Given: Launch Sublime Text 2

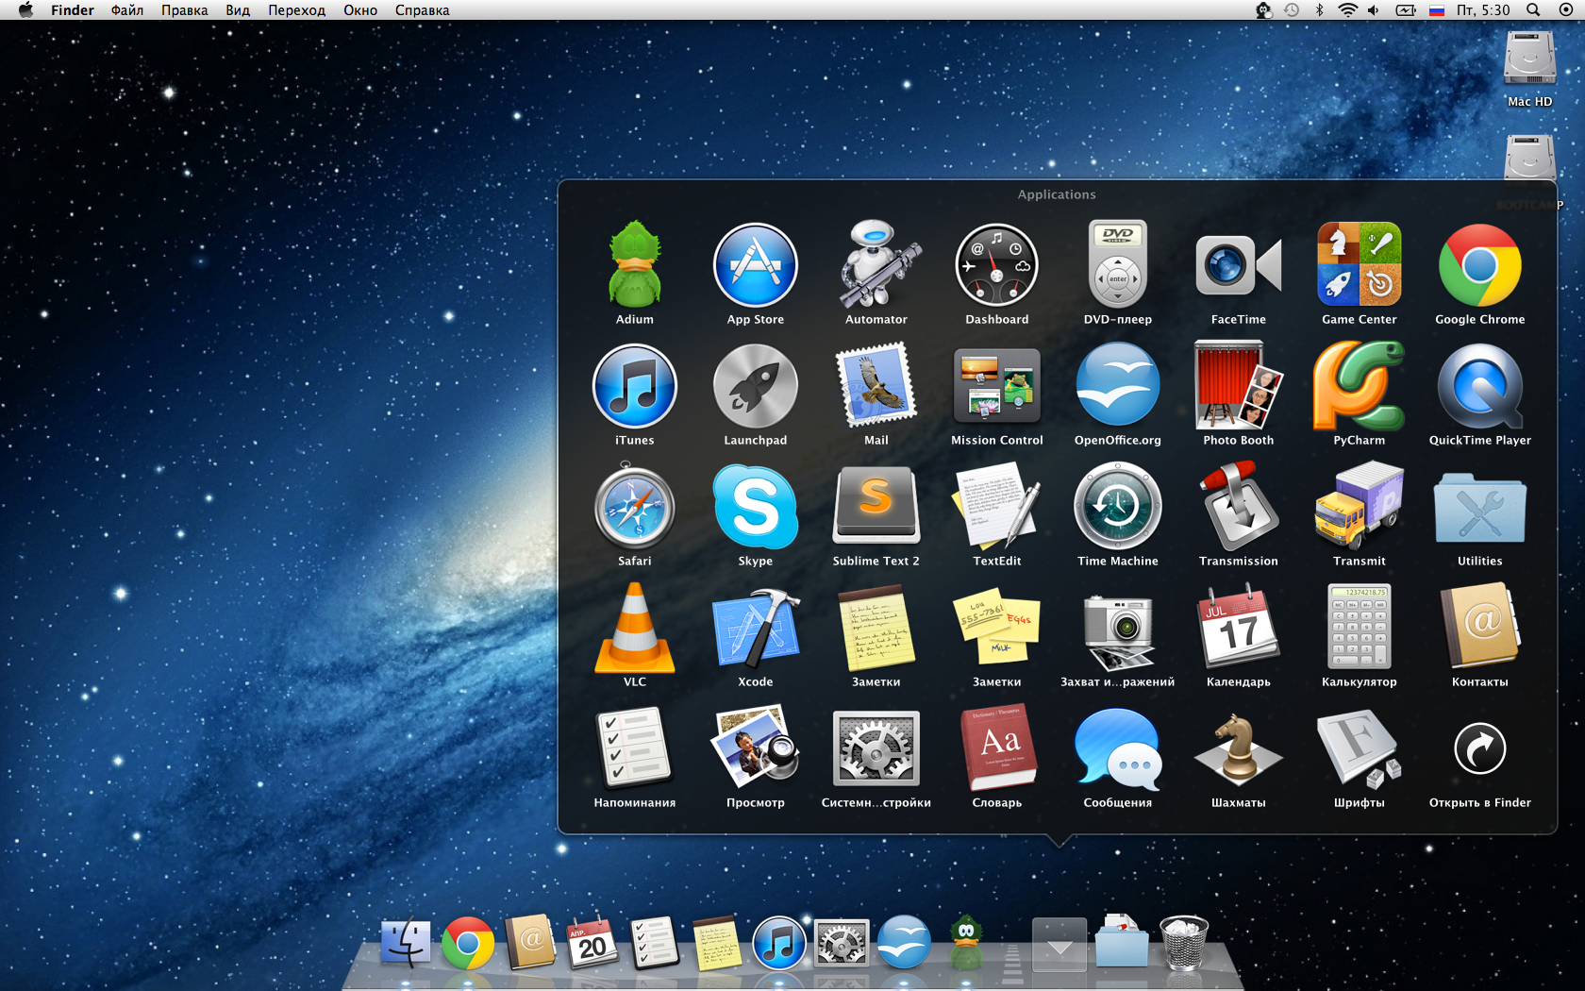Looking at the screenshot, I should [876, 507].
